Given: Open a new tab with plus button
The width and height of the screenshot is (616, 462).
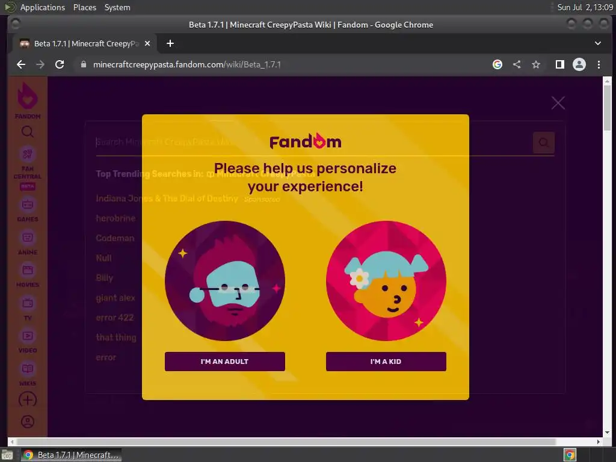Looking at the screenshot, I should click(170, 43).
